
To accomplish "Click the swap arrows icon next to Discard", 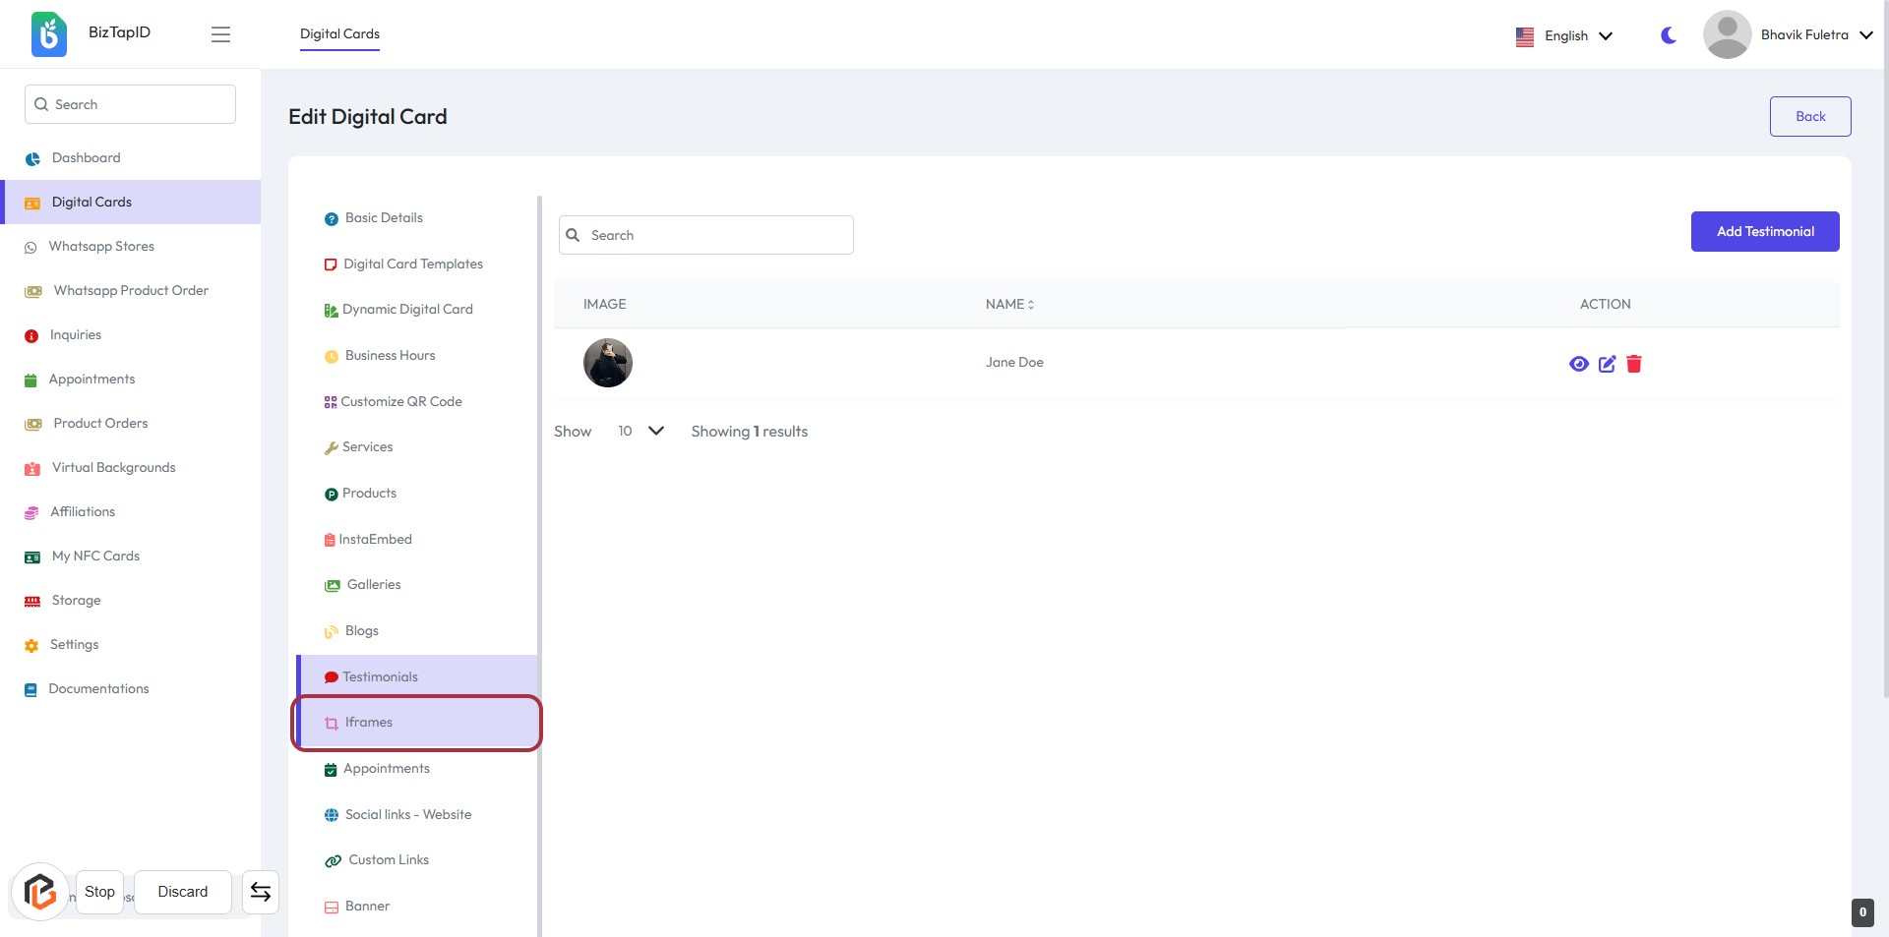I will 261,892.
